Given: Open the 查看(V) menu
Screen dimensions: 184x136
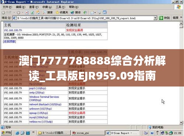Looking at the screenshot, I should pyautogui.click(x=34, y=7).
